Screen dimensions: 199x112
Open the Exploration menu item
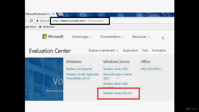tap(131, 50)
